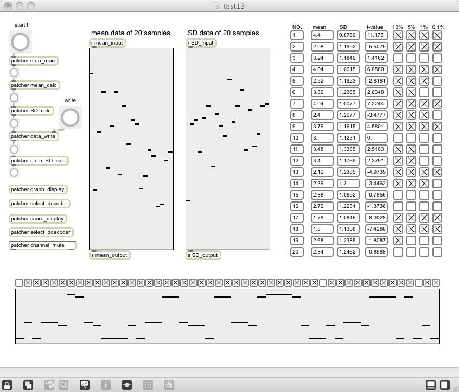459x392 pixels.
Task: Toggle the 5% checkbox for row 19
Action: [x=411, y=241]
